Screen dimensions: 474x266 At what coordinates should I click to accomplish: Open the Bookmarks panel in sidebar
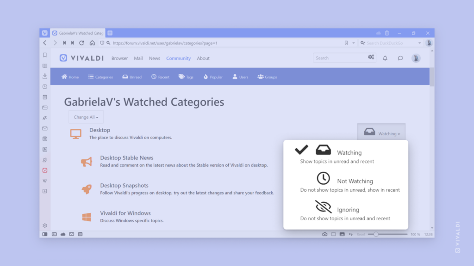pos(45,55)
